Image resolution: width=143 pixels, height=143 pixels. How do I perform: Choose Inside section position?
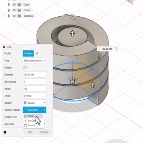click(33, 116)
